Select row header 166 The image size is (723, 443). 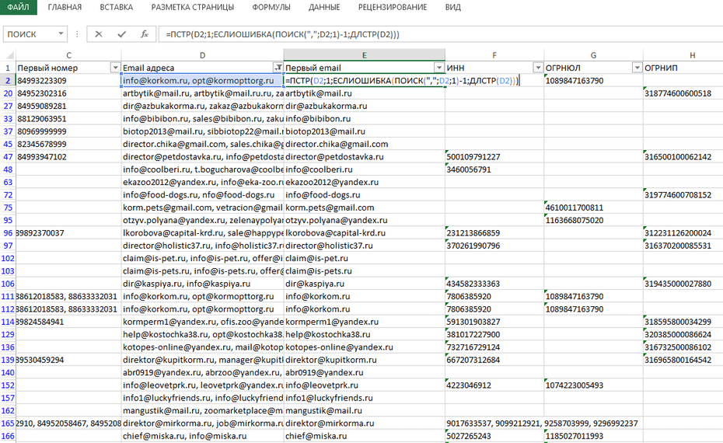(8, 436)
